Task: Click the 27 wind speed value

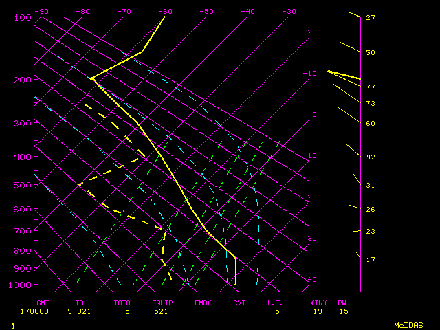Action: [x=370, y=18]
